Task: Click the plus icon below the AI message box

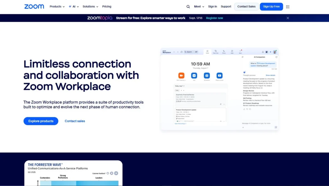Action: pyautogui.click(x=243, y=127)
